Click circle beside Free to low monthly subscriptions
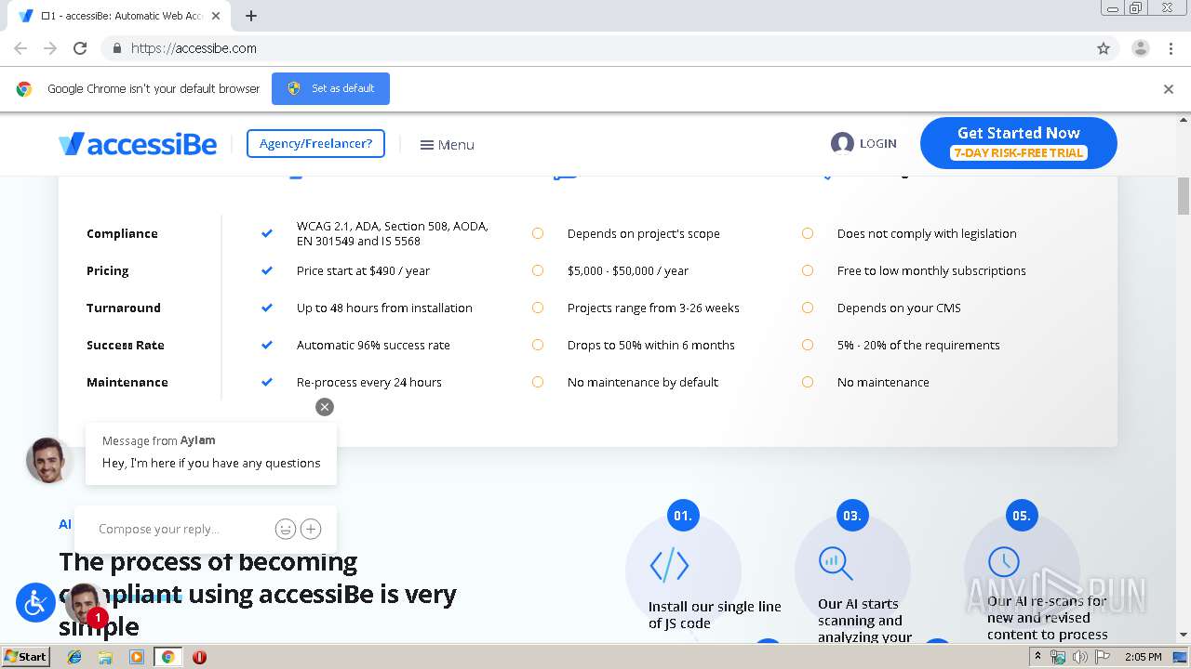Screen dimensions: 1191x669 [808, 270]
